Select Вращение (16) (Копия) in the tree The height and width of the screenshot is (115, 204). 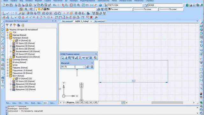pyautogui.click(x=26, y=89)
